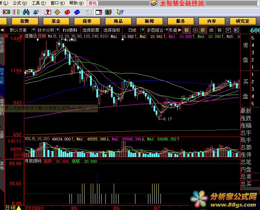Open the 服务 section
260x210 pixels.
(180, 21)
